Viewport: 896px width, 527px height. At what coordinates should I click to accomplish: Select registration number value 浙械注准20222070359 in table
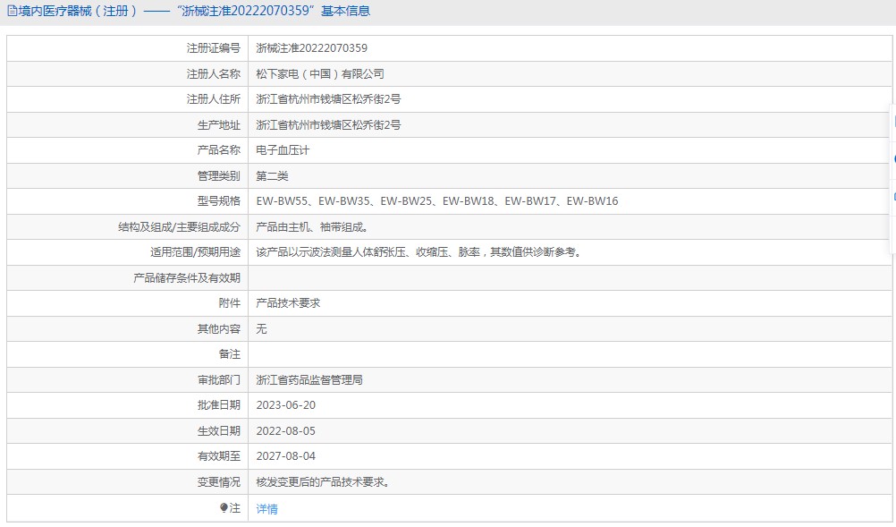coord(311,48)
